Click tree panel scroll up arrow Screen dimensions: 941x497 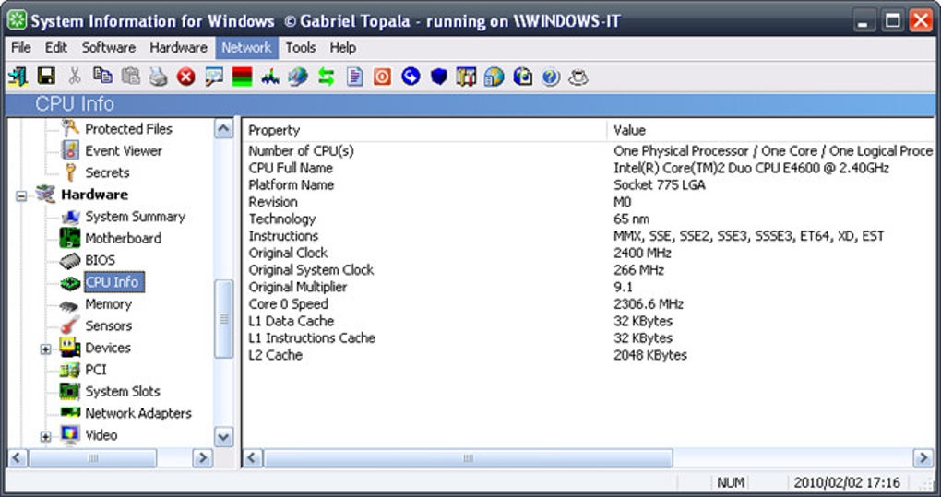224,128
